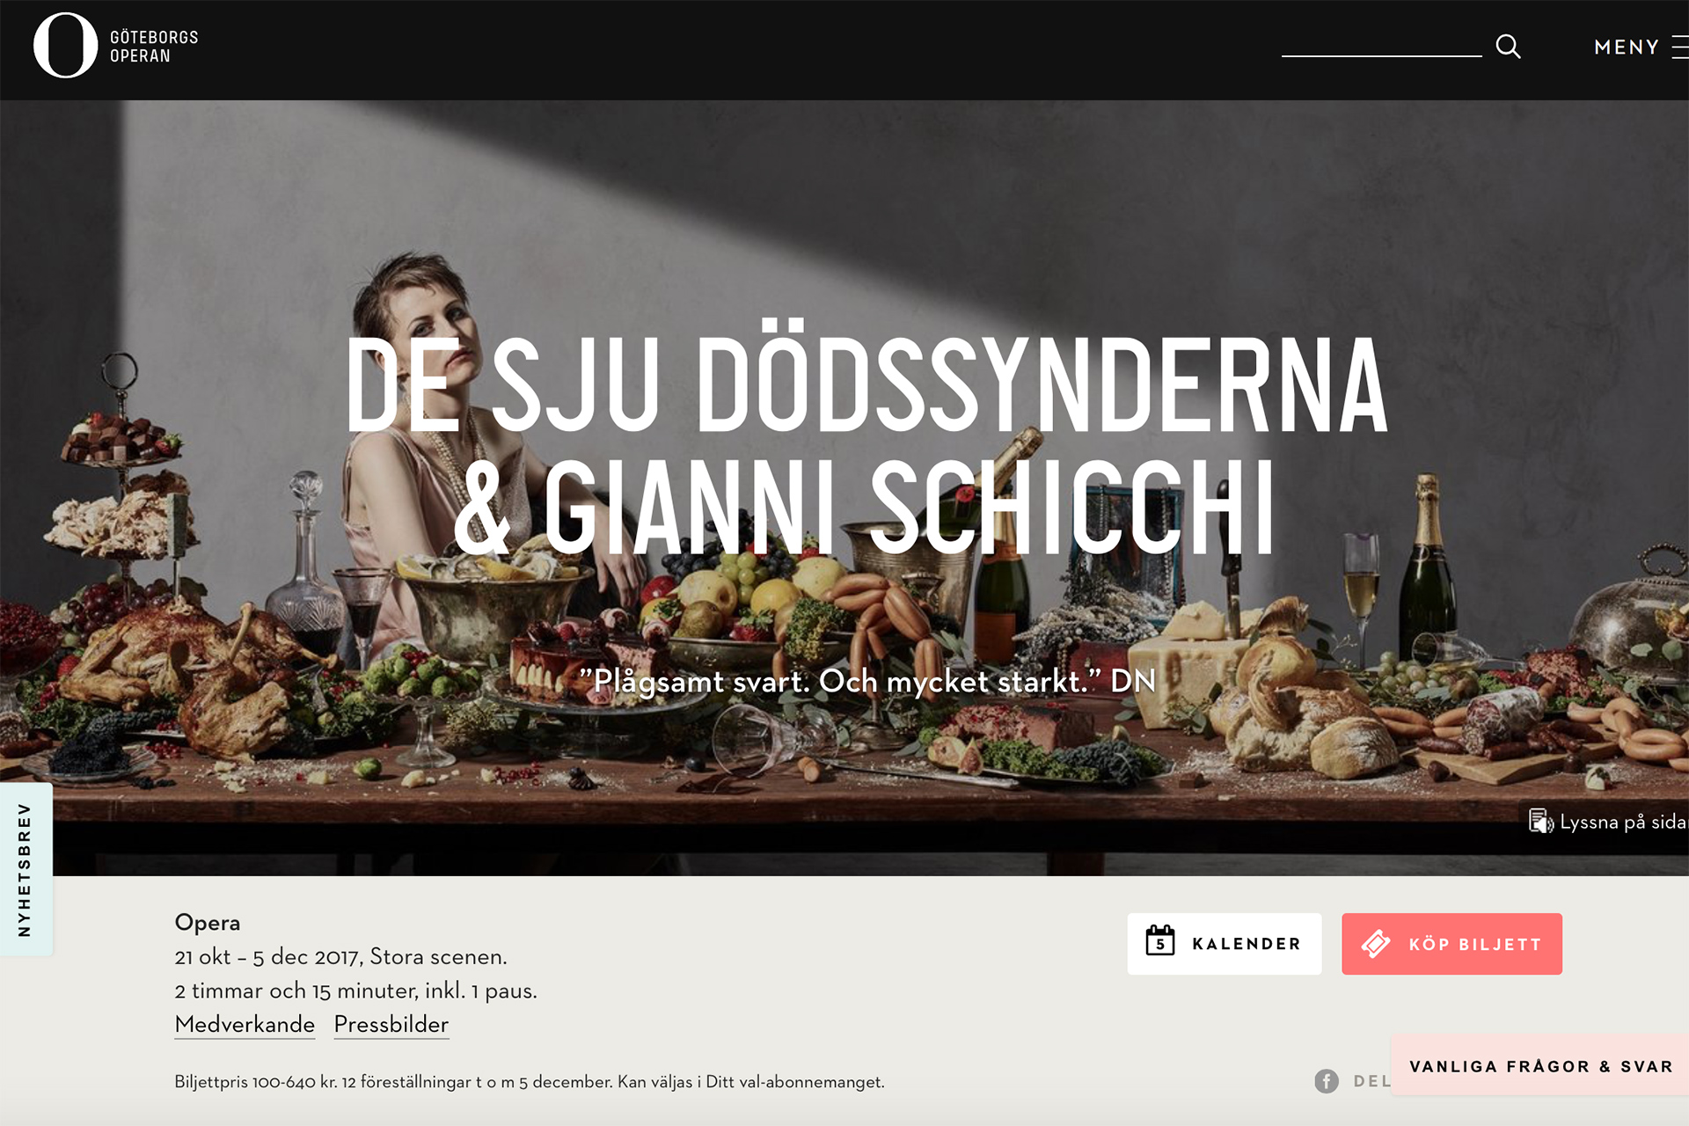
Task: Open the Medverkande link
Action: pos(245,1024)
